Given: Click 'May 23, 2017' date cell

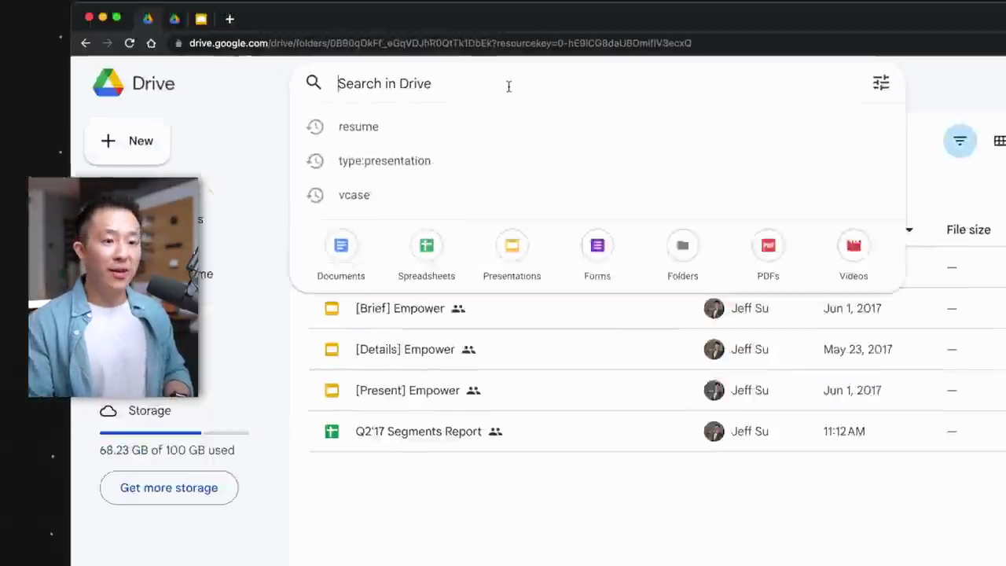Looking at the screenshot, I should tap(857, 349).
